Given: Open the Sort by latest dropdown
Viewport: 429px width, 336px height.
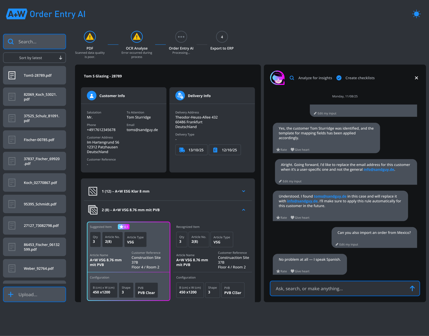Looking at the screenshot, I should click(x=34, y=58).
